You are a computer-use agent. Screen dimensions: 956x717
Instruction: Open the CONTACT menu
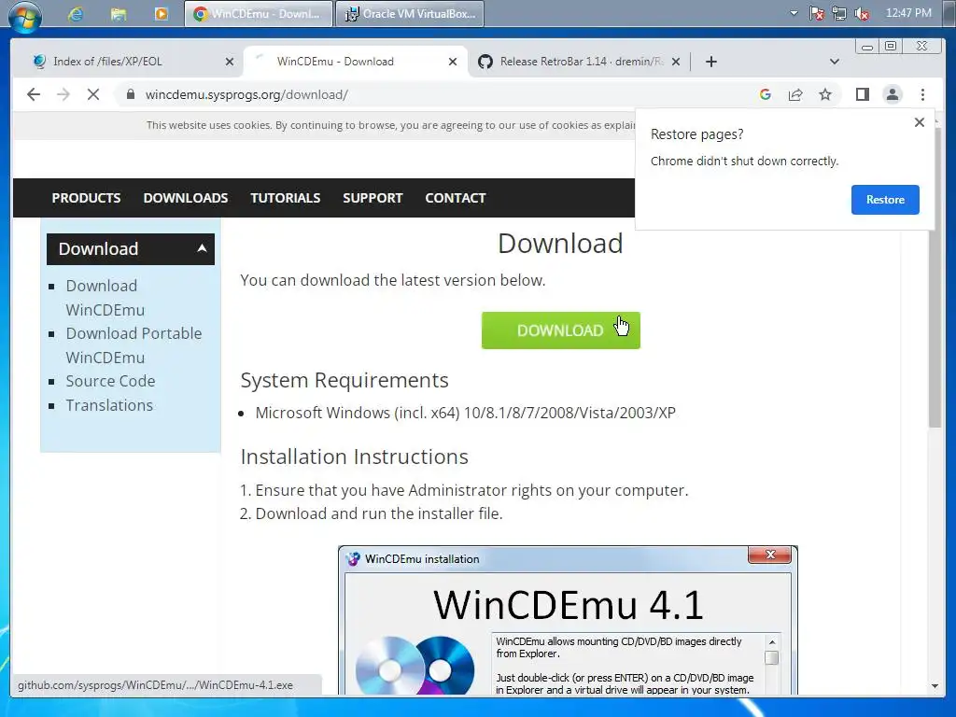point(456,198)
